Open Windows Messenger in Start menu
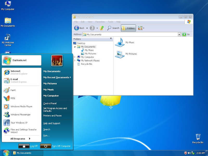Image resolution: width=208 pixels, height=156 pixels. [x=20, y=115]
